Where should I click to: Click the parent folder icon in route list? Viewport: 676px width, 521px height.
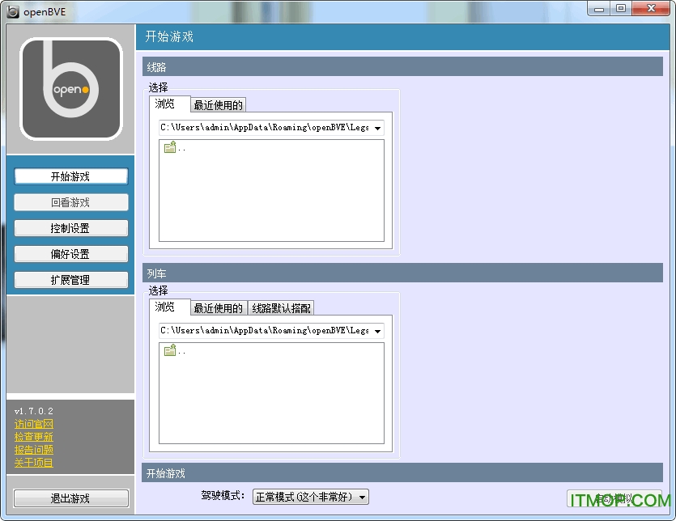coord(170,147)
